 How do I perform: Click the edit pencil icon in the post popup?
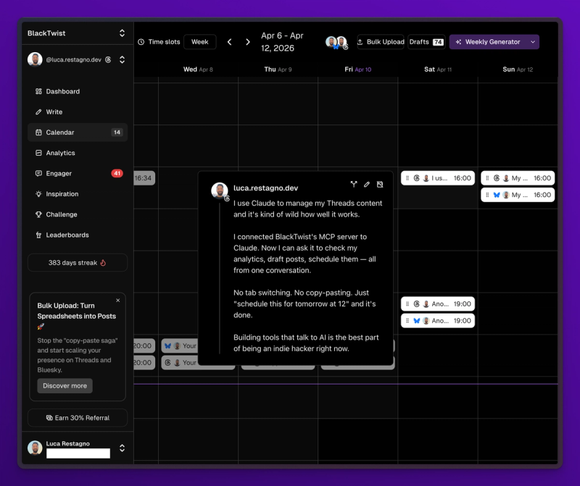tap(367, 184)
